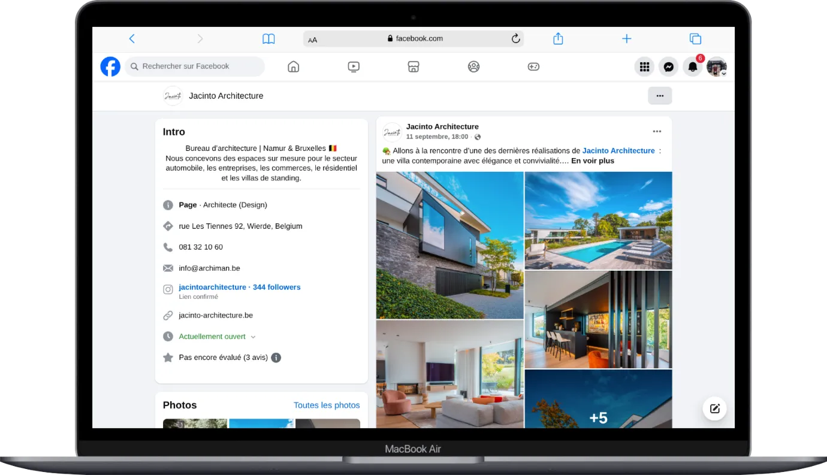Click the Rechercher sur Facebook search field
The width and height of the screenshot is (827, 475).
tap(195, 66)
